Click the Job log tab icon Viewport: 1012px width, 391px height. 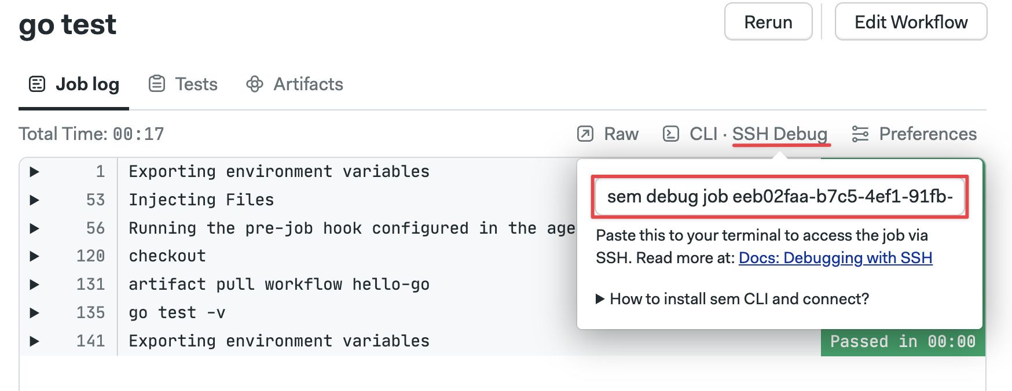[x=37, y=84]
